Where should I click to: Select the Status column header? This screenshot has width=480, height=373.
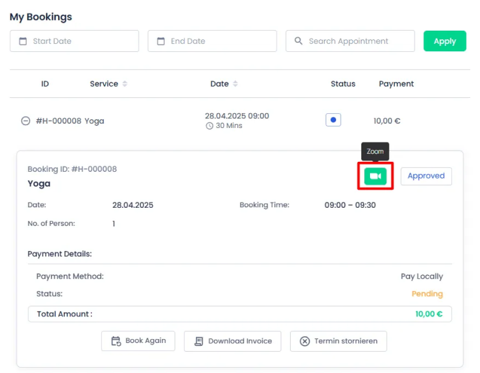[x=343, y=84]
